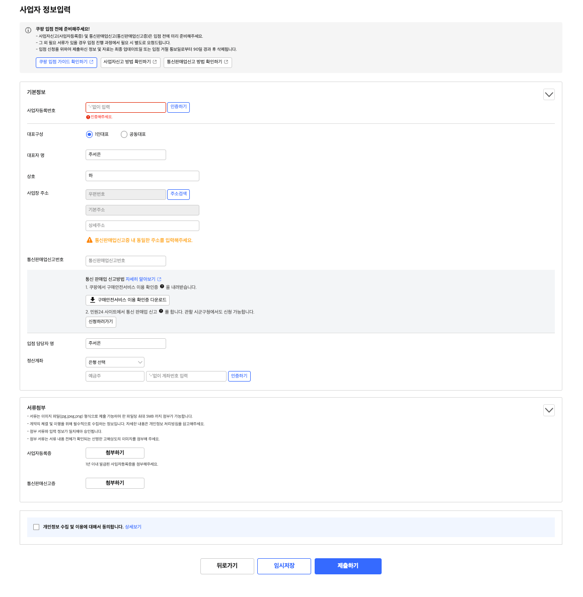The width and height of the screenshot is (583, 597).
Task: Click 임시저장 button
Action: pos(284,566)
